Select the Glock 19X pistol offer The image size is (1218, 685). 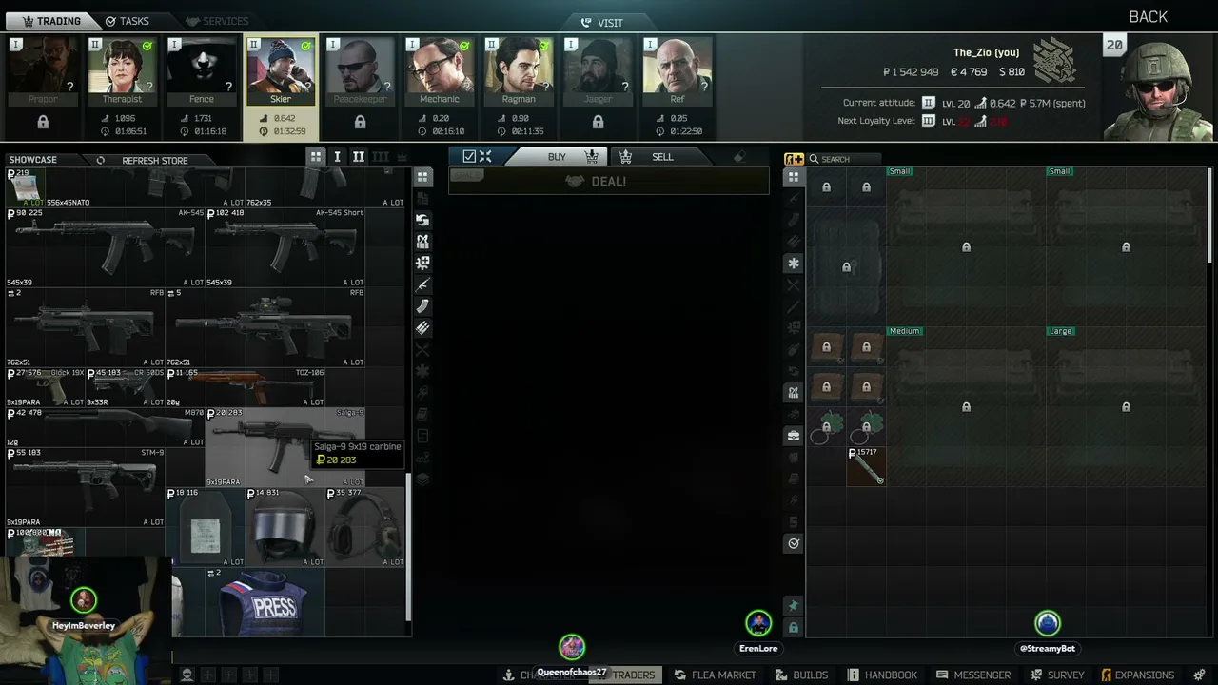click(46, 387)
